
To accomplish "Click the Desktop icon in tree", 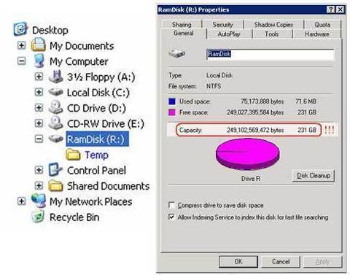I will tap(20, 29).
